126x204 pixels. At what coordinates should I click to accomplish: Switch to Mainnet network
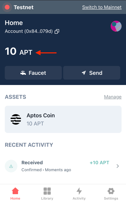pos(102,7)
